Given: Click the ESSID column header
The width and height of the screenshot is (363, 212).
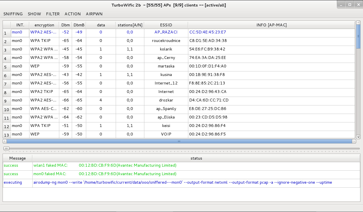Looking at the screenshot, I should [166, 25].
